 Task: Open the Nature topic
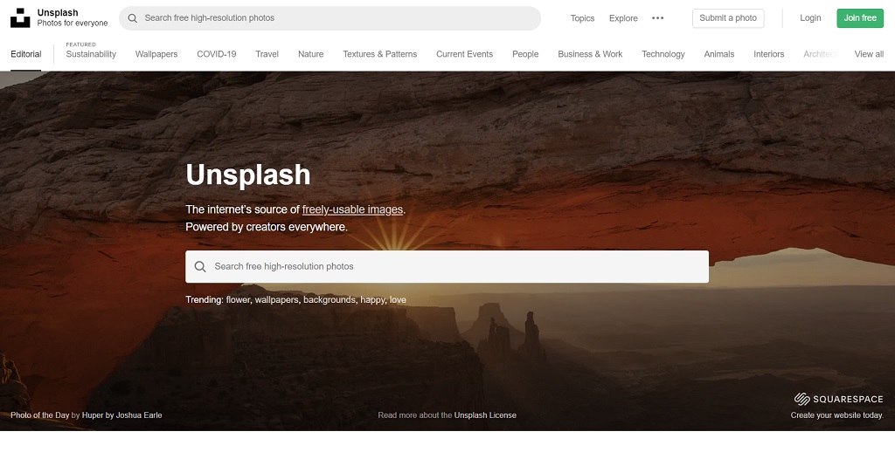pos(310,54)
